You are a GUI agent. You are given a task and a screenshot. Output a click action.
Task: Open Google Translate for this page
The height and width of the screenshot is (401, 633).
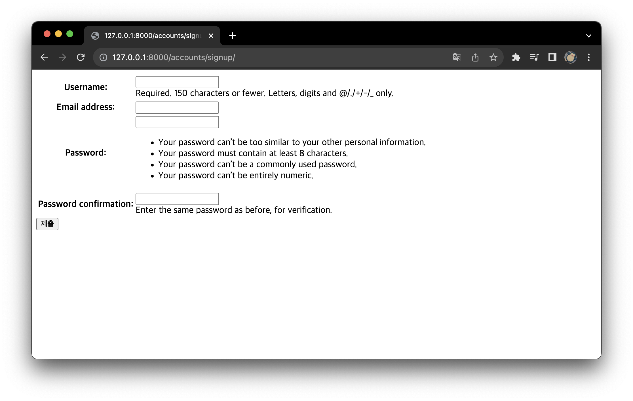click(x=457, y=58)
